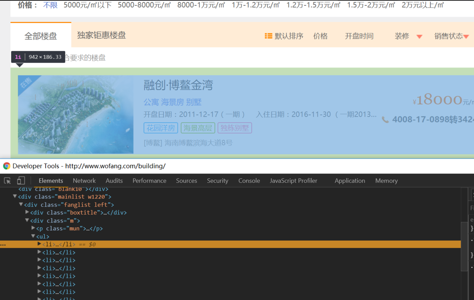
Task: Open the Sources tab
Action: pyautogui.click(x=187, y=181)
